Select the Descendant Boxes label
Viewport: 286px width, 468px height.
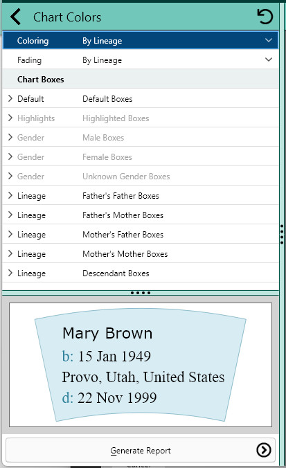(x=116, y=273)
